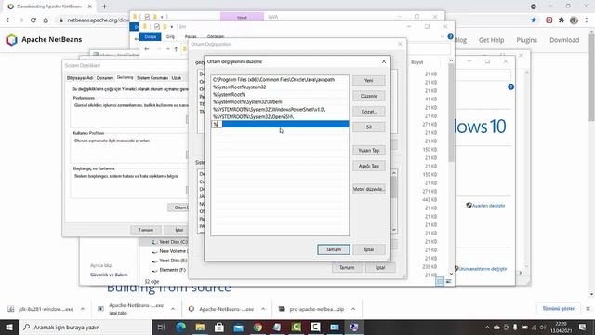Open Mail app from taskbar
This screenshot has width=595, height=335.
[238, 327]
